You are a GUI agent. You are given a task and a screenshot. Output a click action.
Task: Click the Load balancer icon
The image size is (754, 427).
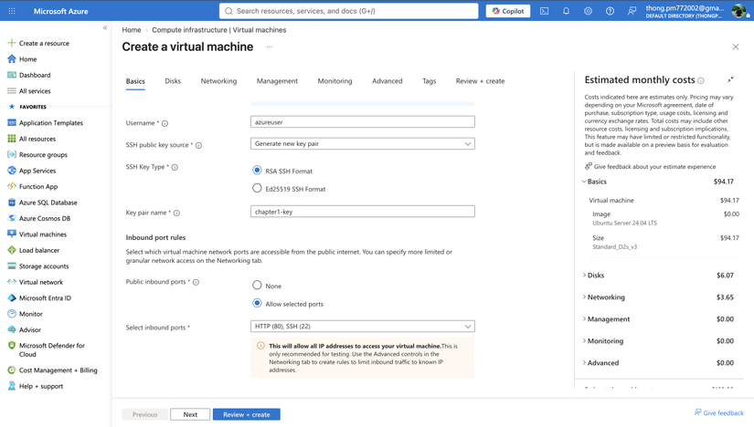12,250
